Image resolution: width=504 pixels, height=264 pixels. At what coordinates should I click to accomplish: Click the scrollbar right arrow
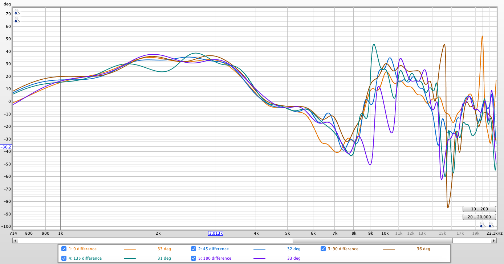point(494,240)
